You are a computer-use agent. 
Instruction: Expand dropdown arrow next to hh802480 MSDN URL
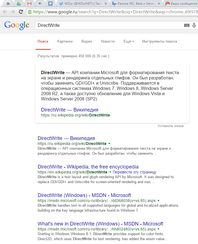coord(158,229)
